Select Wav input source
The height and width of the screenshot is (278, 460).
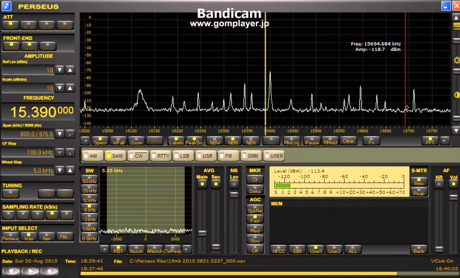tap(29, 237)
